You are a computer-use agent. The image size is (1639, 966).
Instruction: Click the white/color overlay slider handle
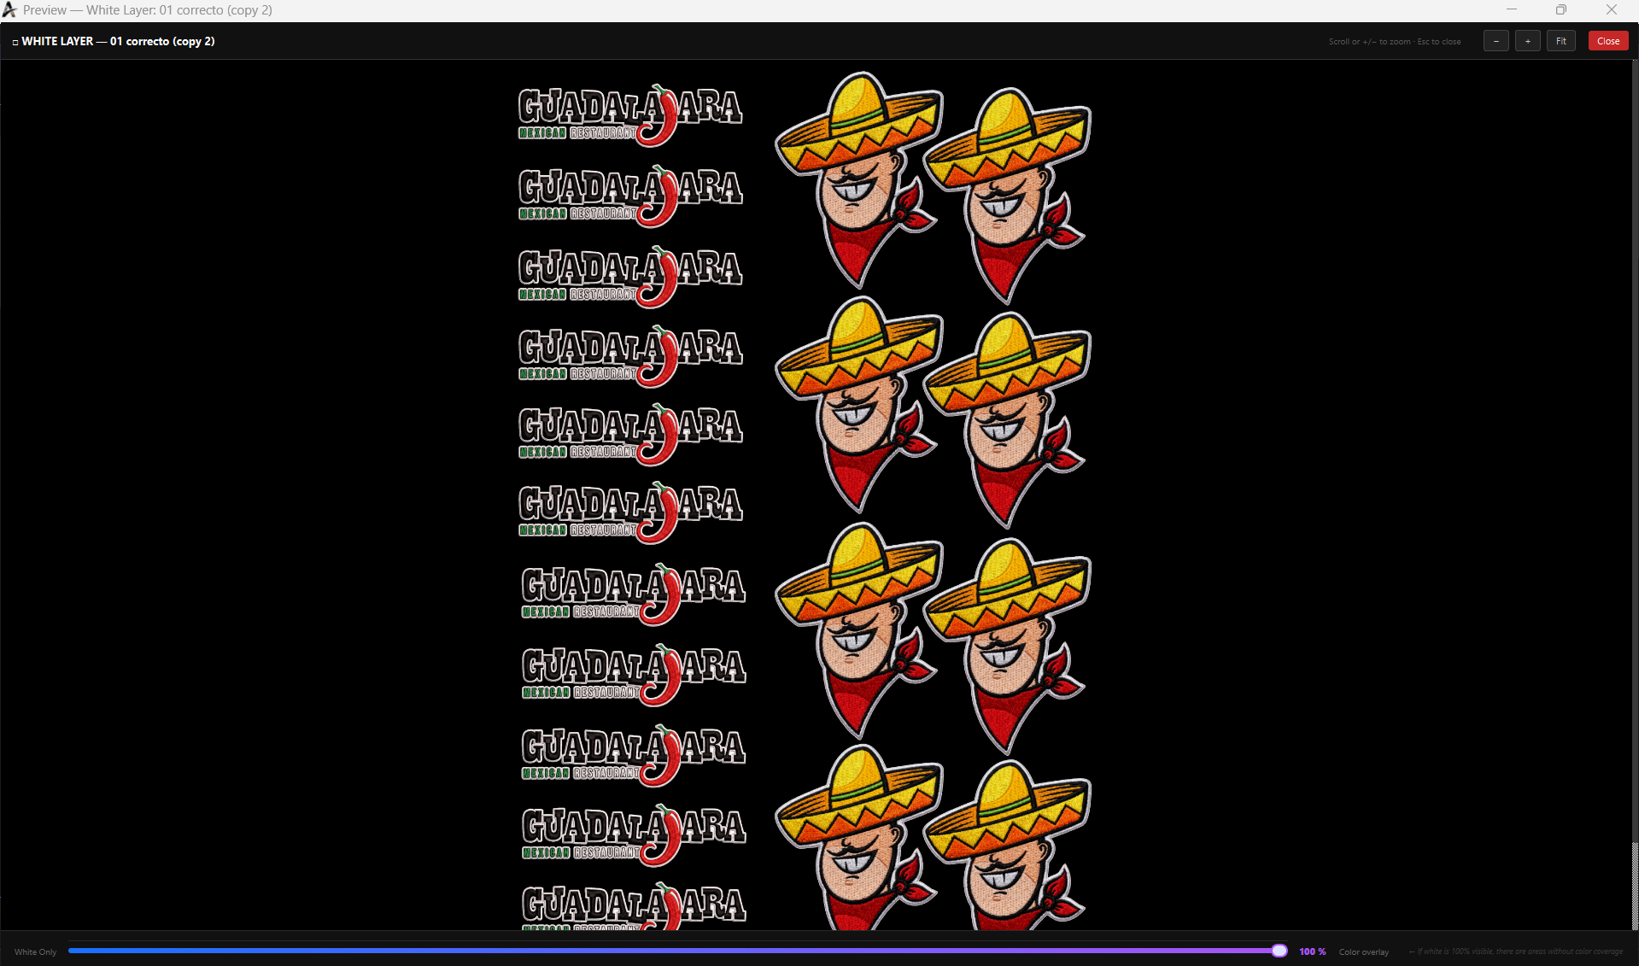pyautogui.click(x=1279, y=951)
